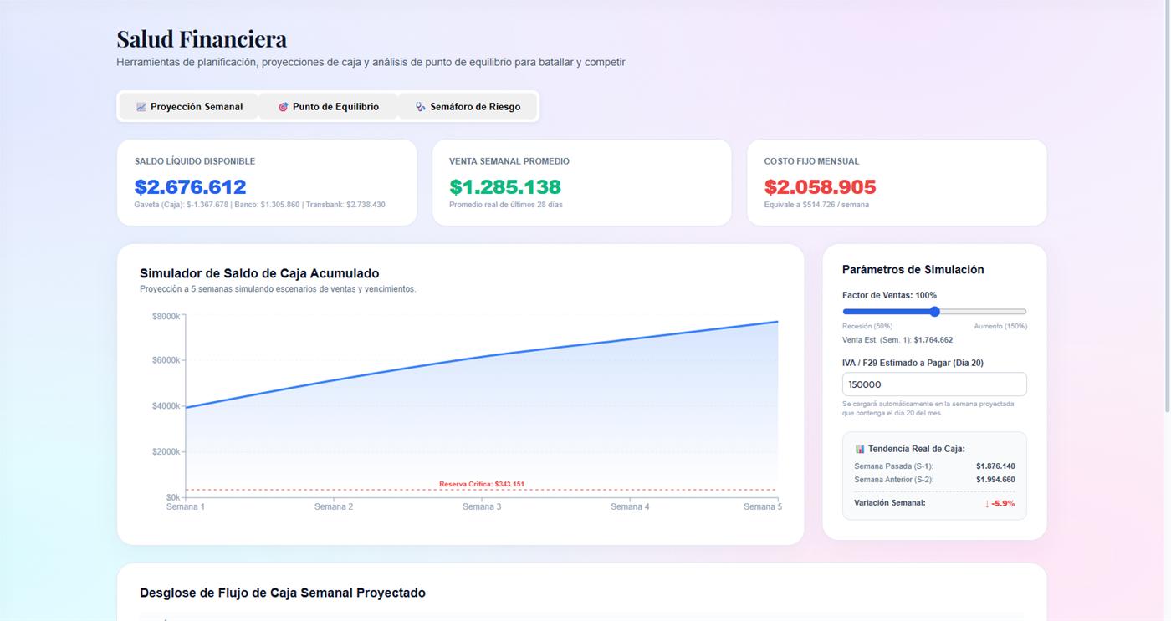
Task: Click the target icon in Punto de Equilibrio tab
Action: [283, 107]
